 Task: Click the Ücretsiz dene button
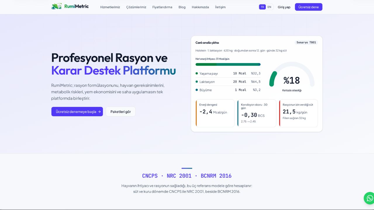pos(309,7)
